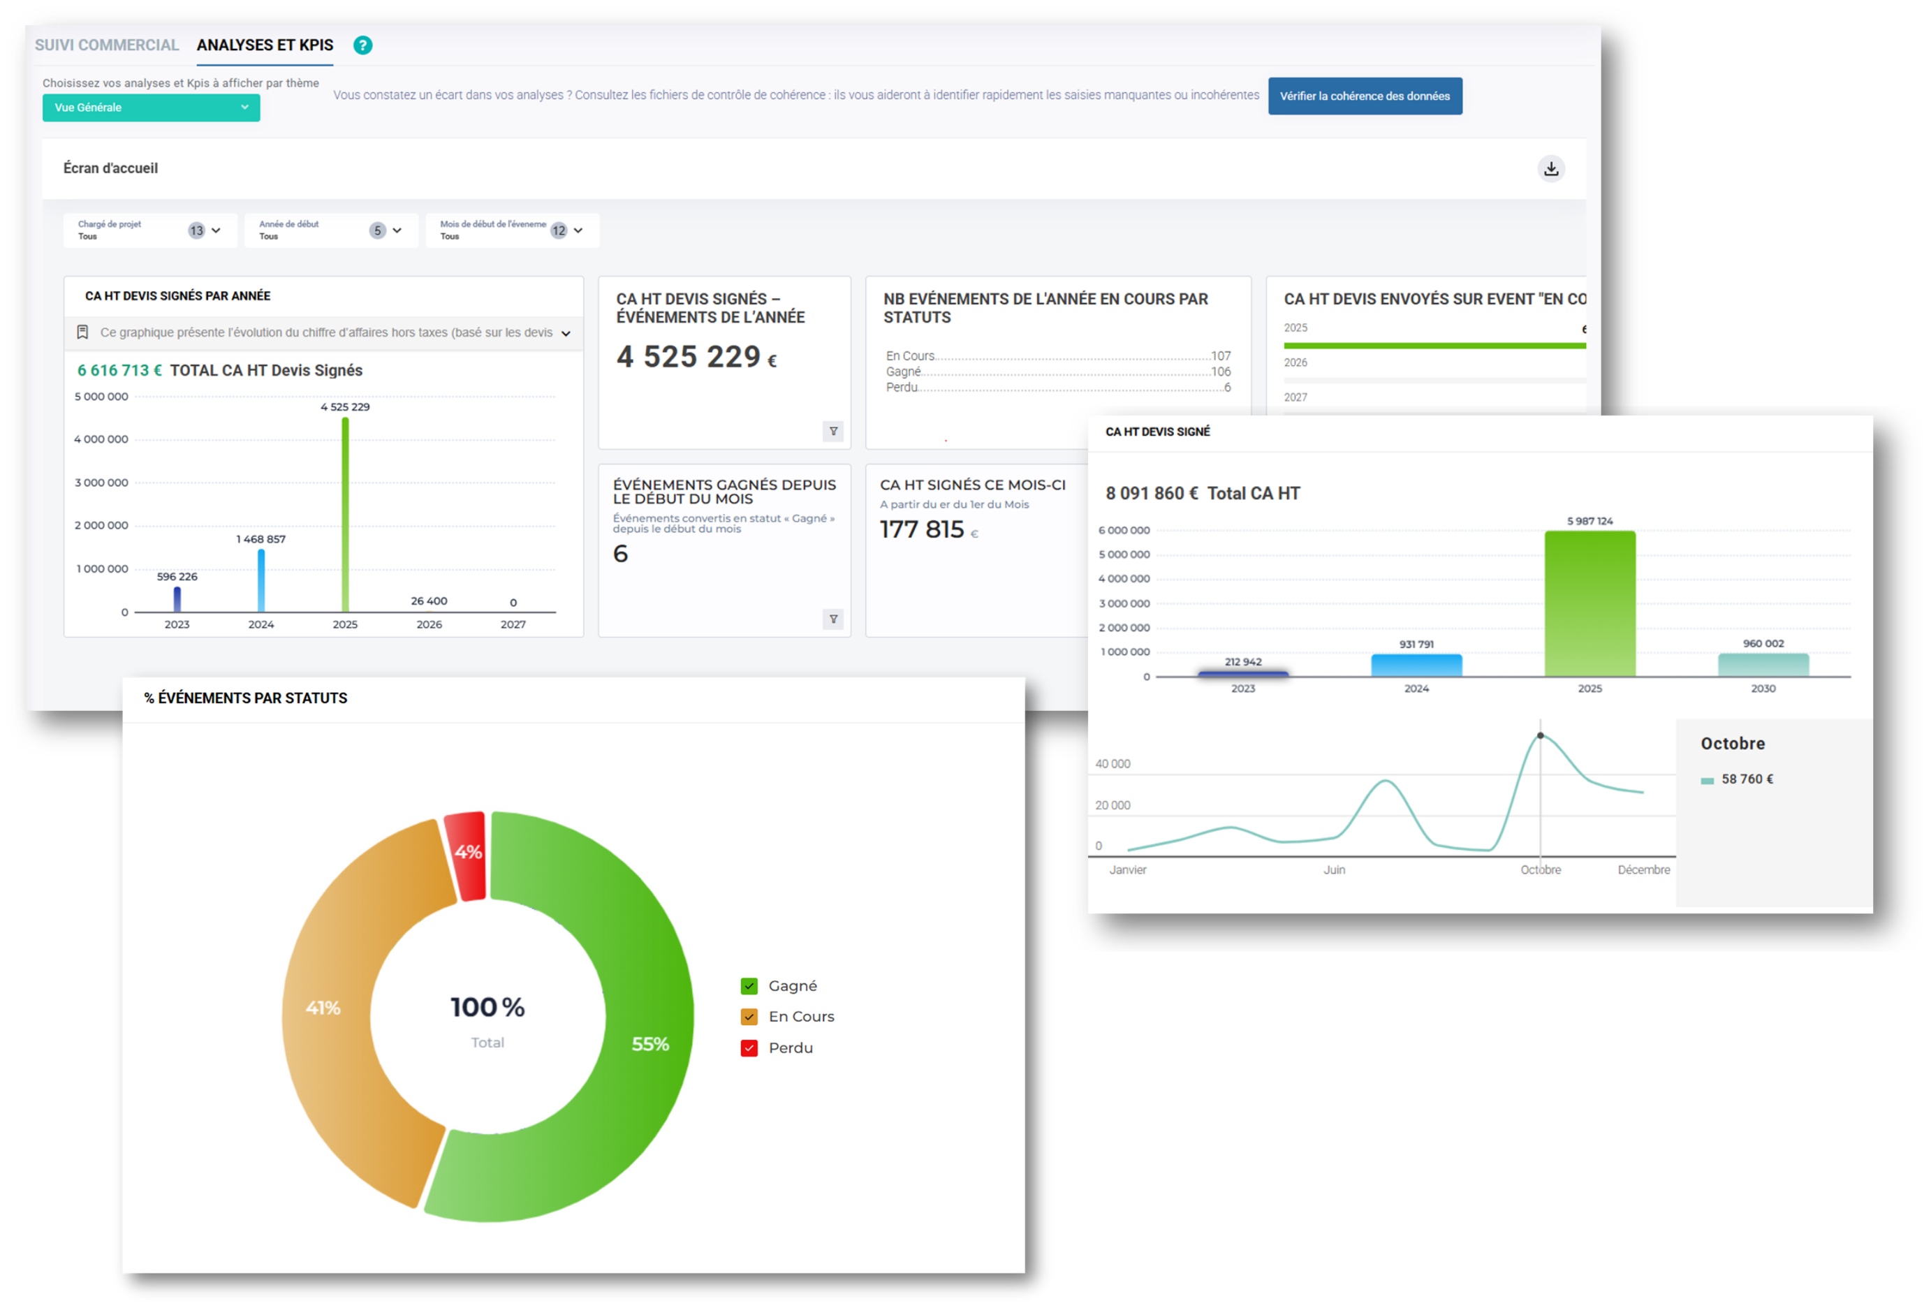Click the 2025 green bar in CA HT devis signé
This screenshot has width=1931, height=1308.
(x=1589, y=603)
